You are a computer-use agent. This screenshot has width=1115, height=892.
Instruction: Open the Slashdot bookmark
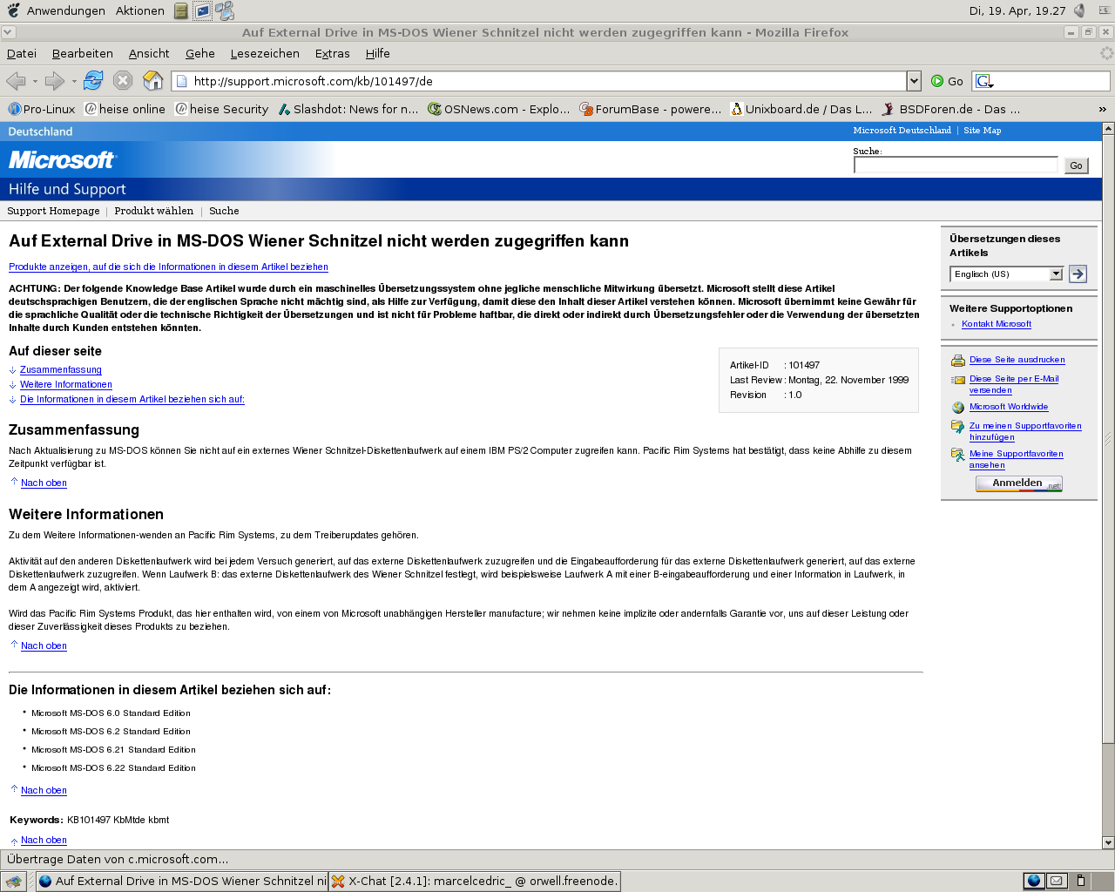[x=348, y=109]
